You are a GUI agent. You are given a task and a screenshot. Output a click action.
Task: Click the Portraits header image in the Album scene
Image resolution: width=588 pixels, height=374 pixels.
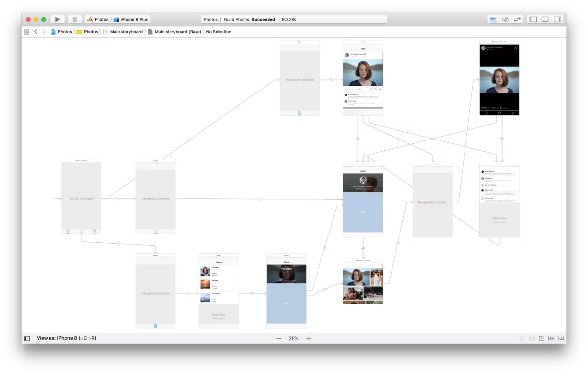tap(286, 274)
